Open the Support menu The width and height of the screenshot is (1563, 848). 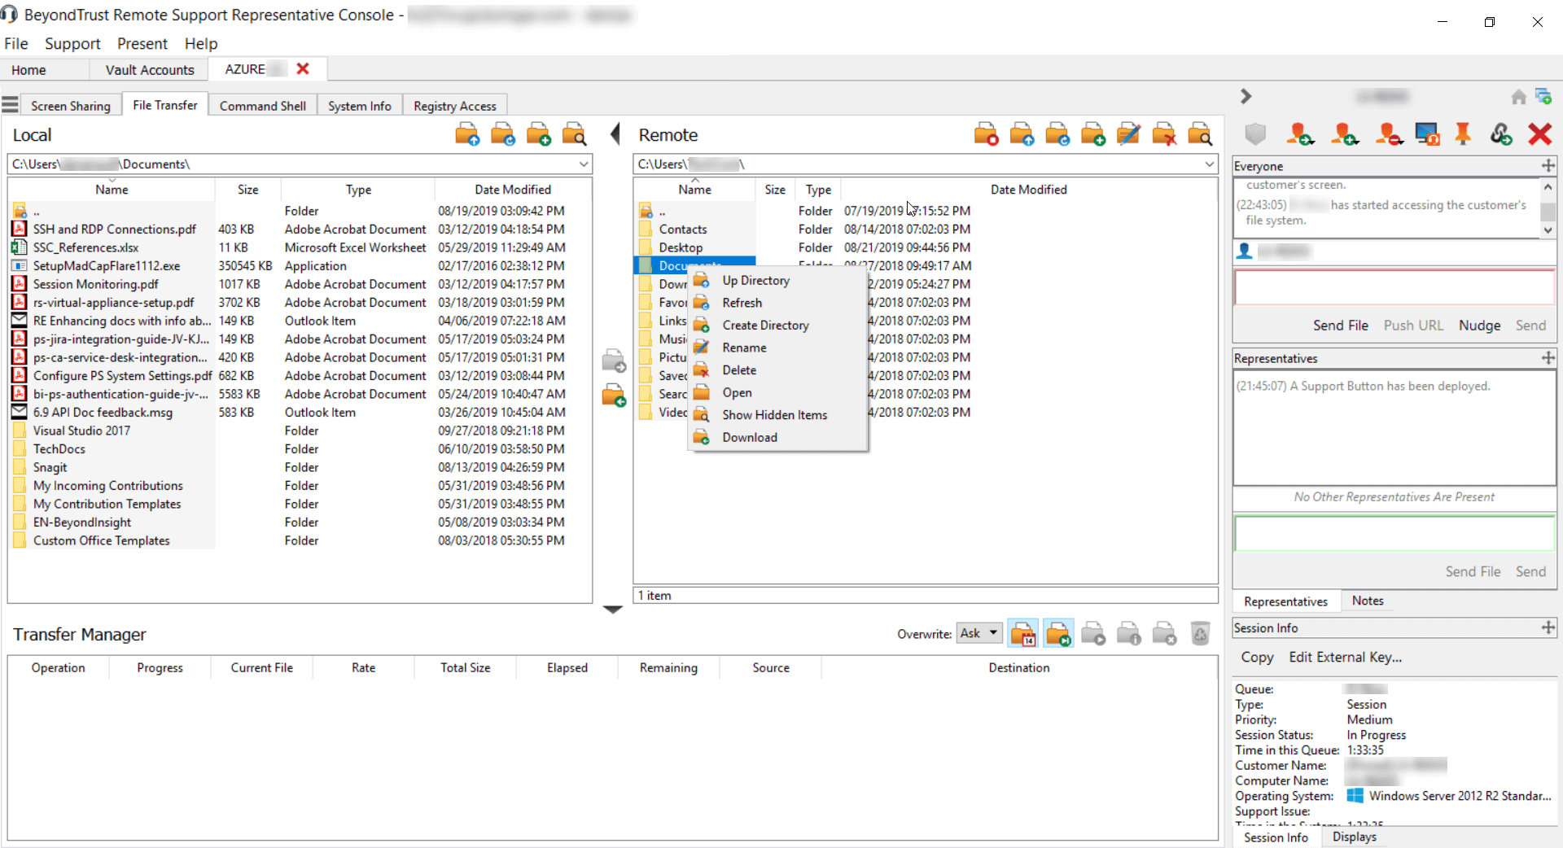[x=72, y=44]
